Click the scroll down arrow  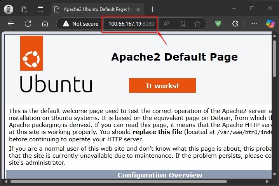tap(275, 174)
